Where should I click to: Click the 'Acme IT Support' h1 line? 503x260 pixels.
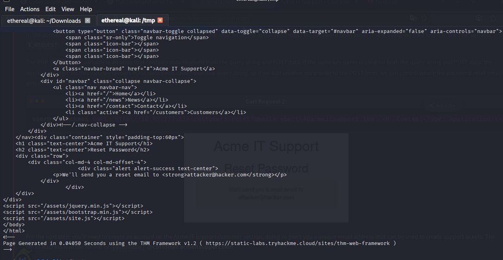point(84,143)
